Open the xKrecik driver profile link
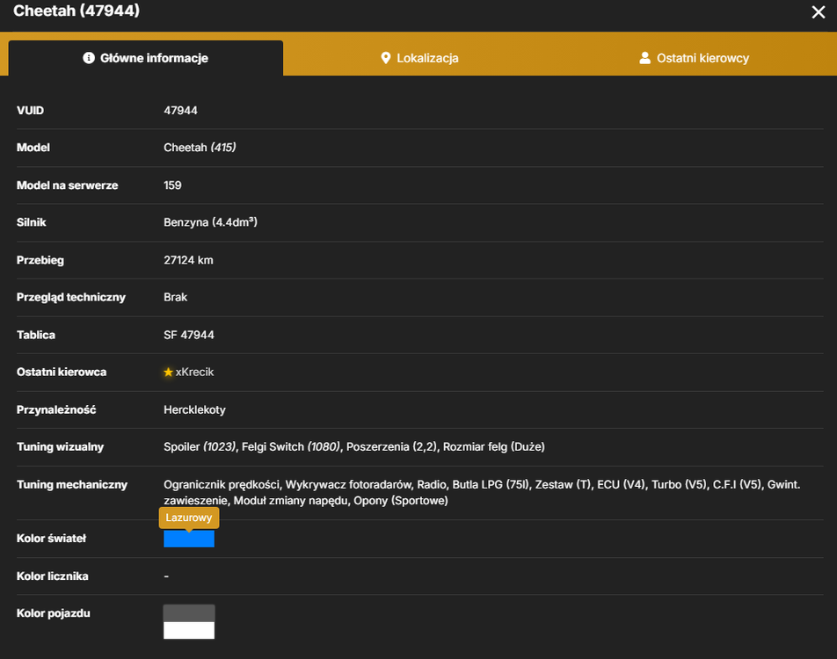The image size is (837, 659). pyautogui.click(x=194, y=372)
